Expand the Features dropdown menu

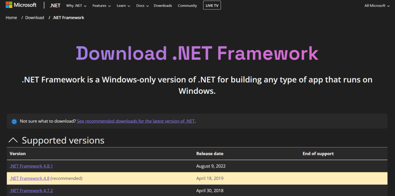[x=102, y=6]
